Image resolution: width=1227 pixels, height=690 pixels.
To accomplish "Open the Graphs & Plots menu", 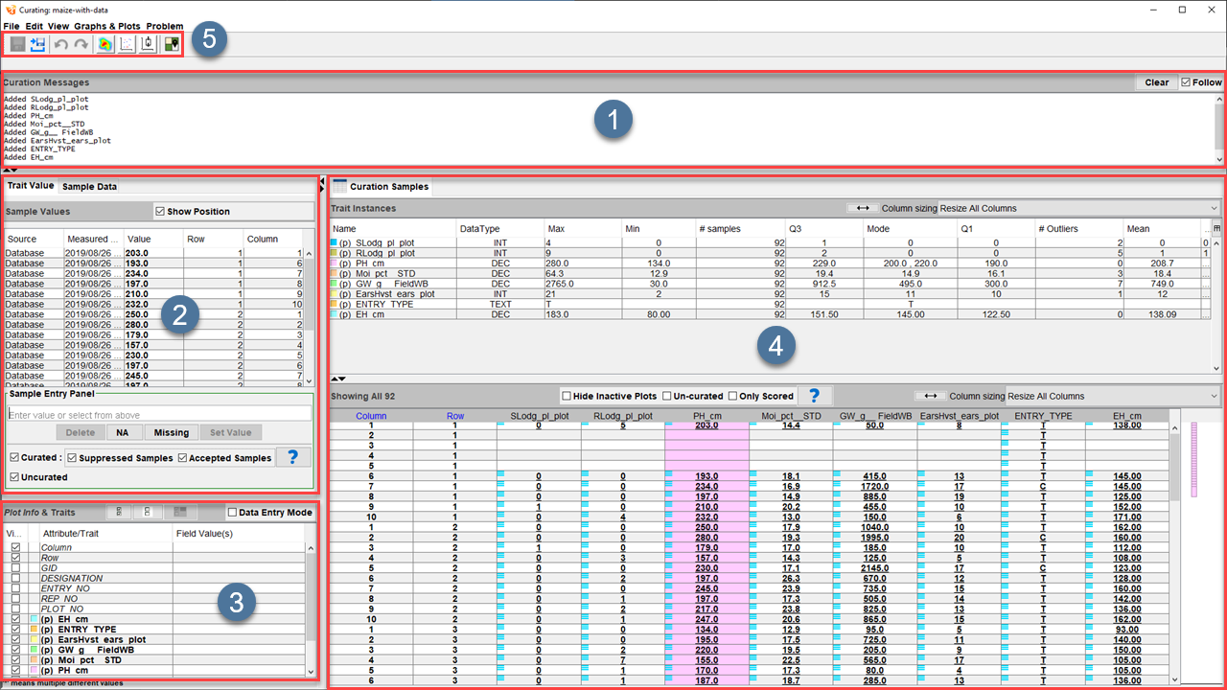I will [x=107, y=26].
